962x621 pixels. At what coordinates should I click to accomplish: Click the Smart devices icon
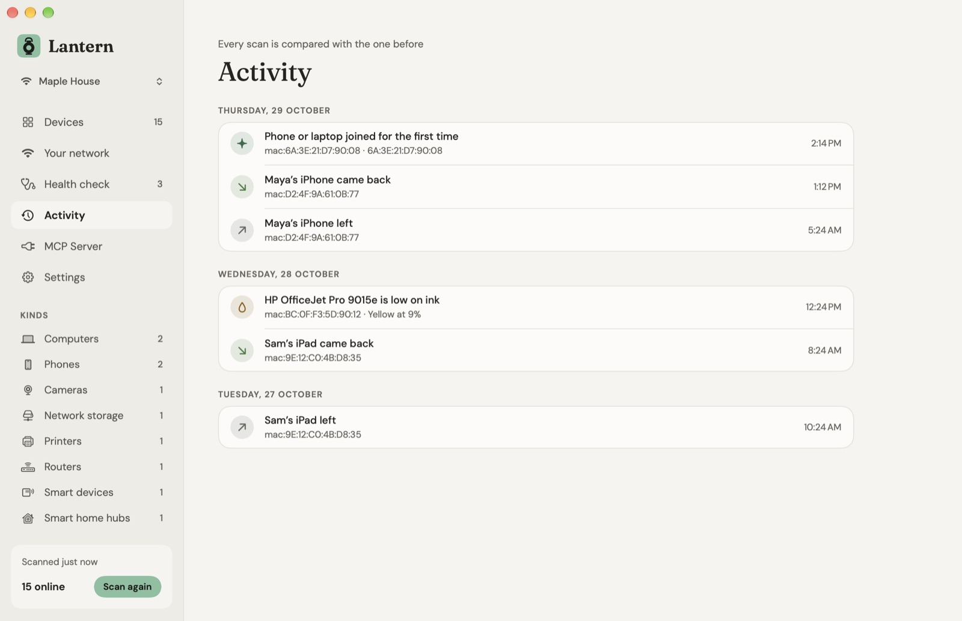click(x=28, y=492)
